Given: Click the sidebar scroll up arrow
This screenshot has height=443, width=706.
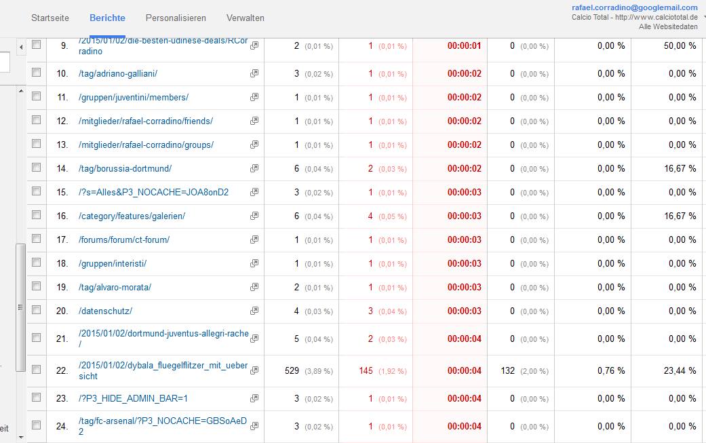Looking at the screenshot, I should 21,91.
